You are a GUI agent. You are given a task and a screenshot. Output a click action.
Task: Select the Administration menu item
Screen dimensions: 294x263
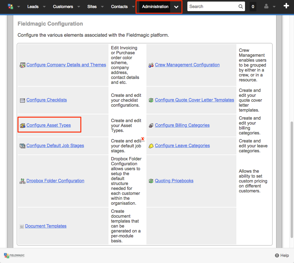155,6
